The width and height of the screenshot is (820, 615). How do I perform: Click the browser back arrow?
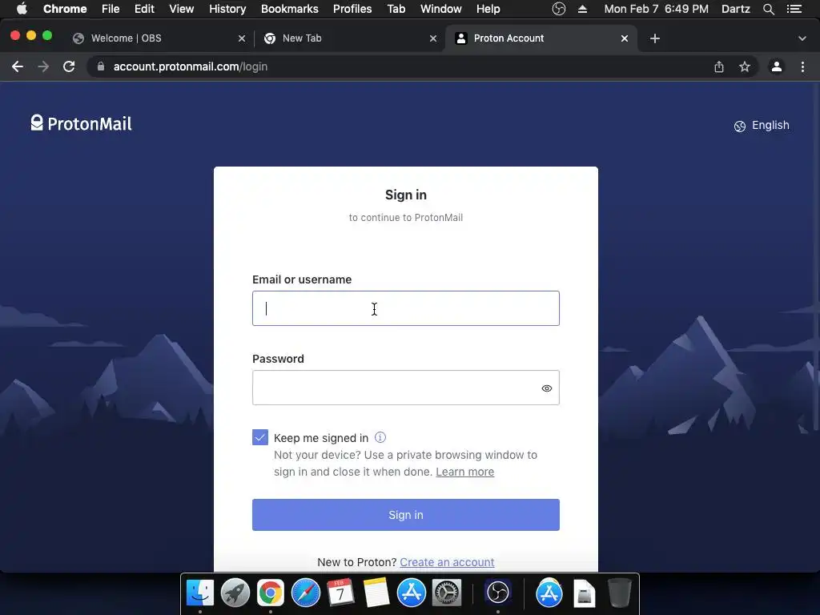[x=18, y=66]
